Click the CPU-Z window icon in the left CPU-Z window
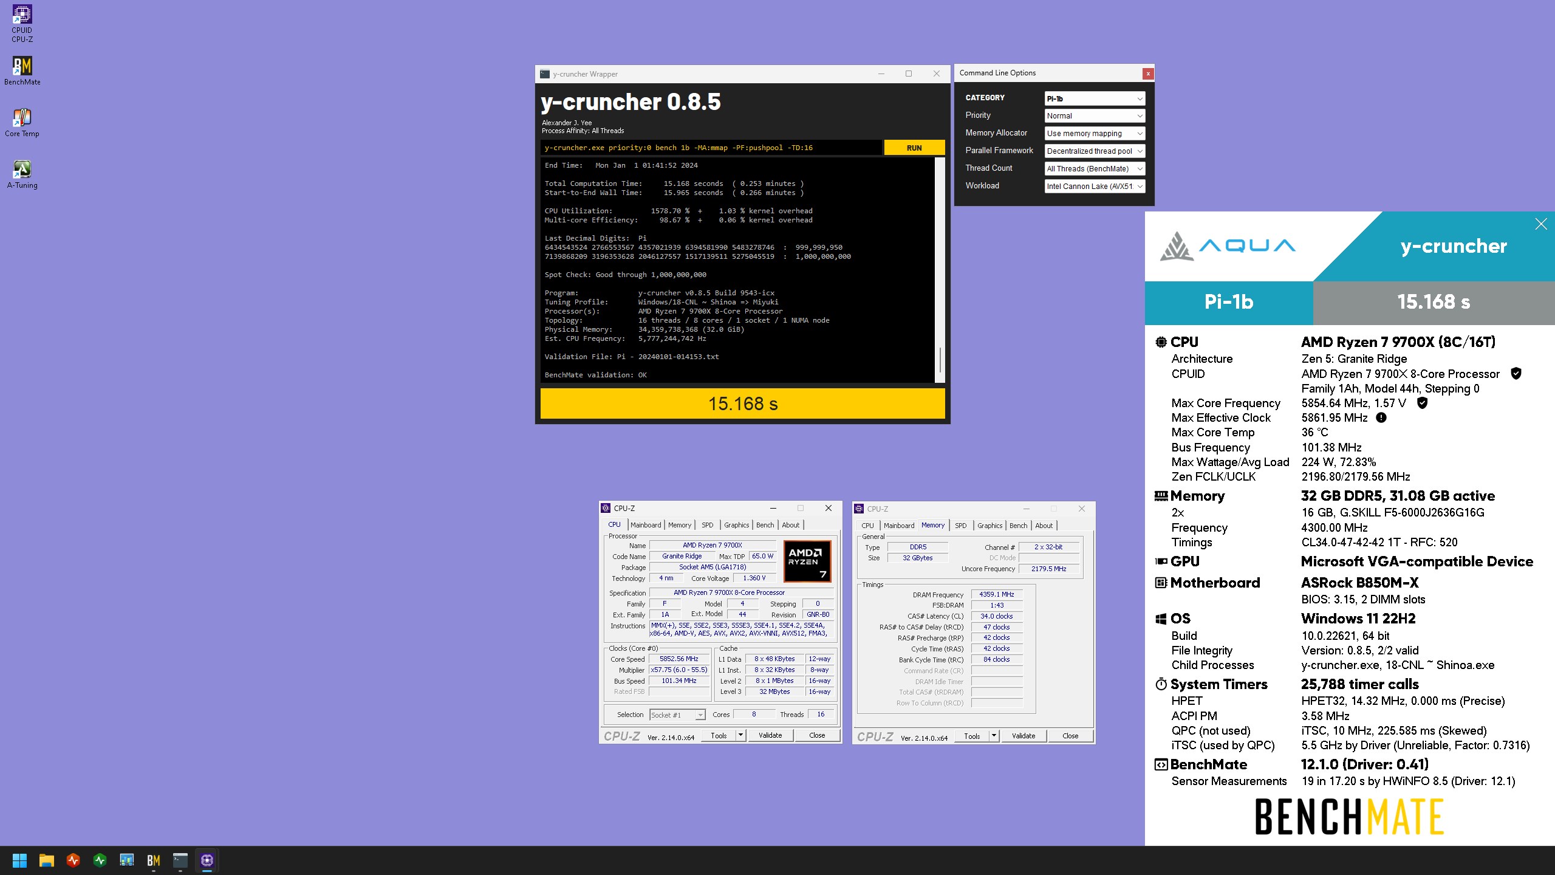The image size is (1555, 875). tap(606, 508)
